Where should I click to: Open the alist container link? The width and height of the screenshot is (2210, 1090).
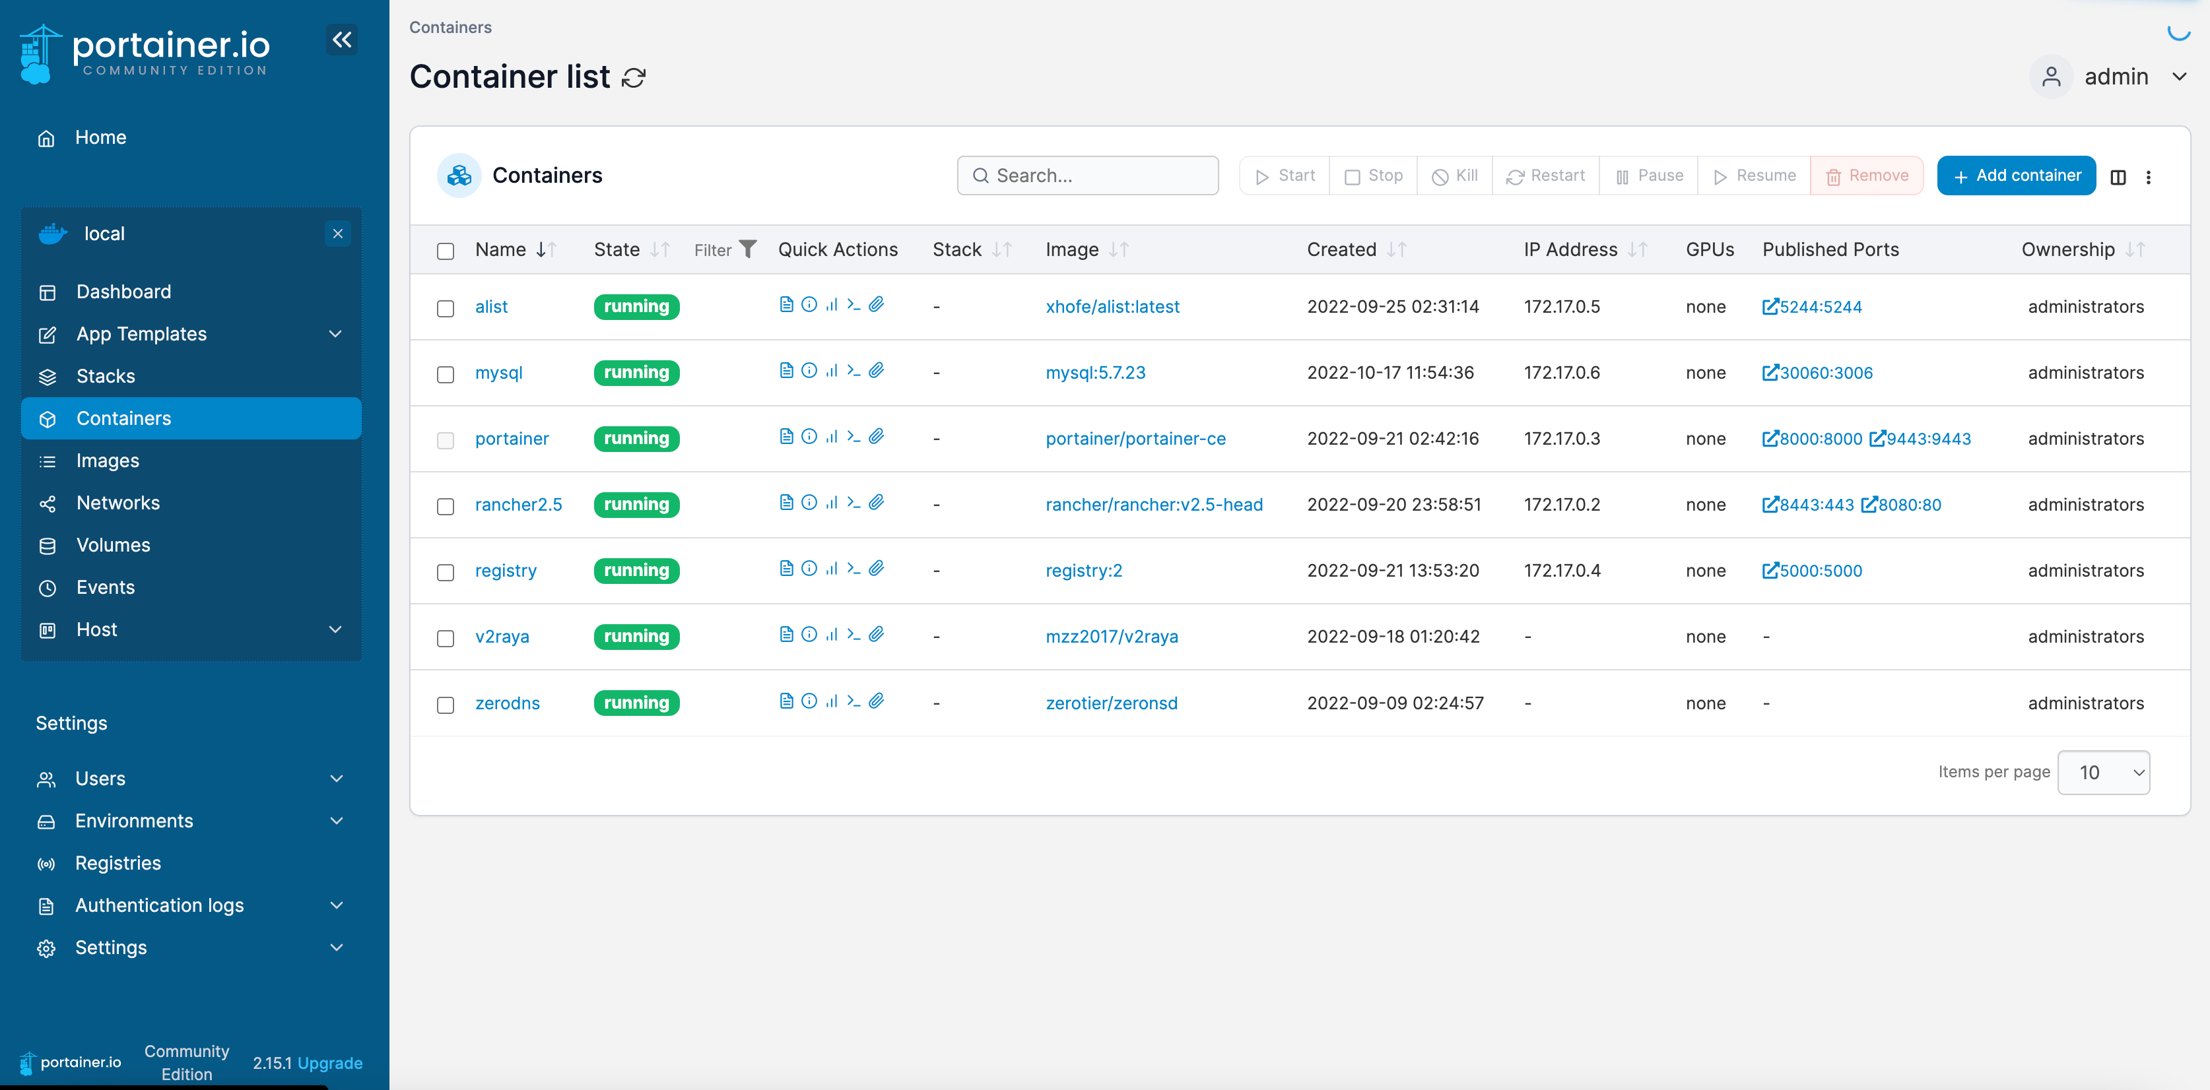pos(490,306)
